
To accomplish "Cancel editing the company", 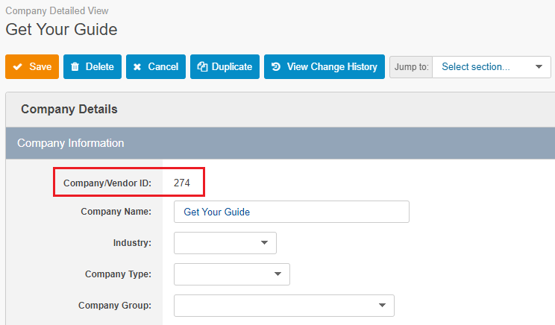I will 156,66.
